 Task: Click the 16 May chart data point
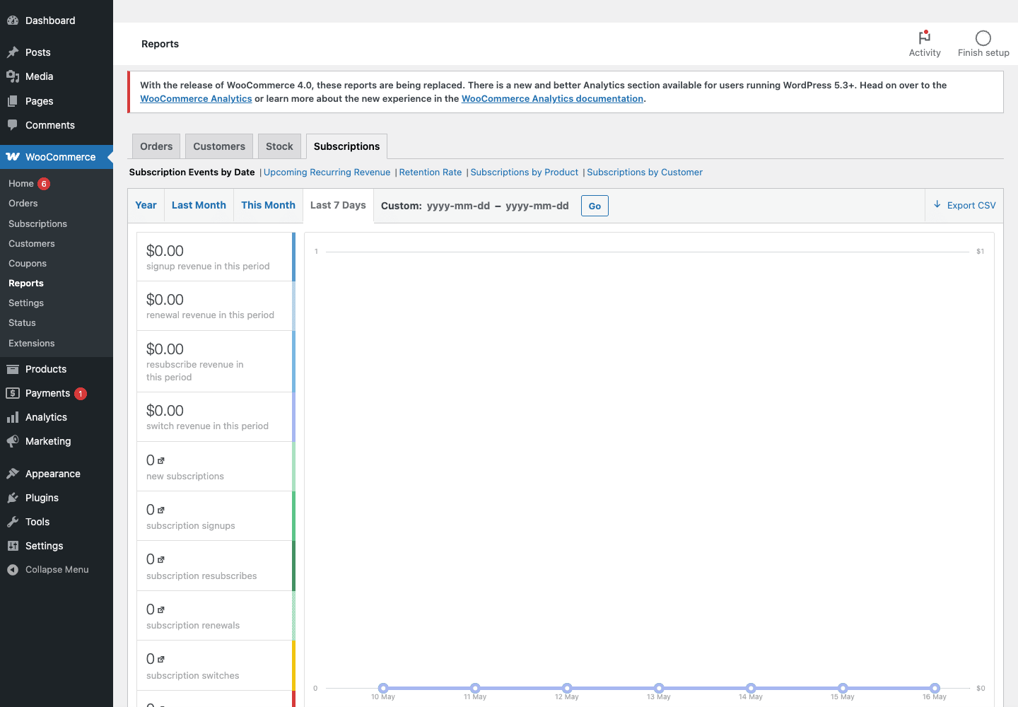935,688
